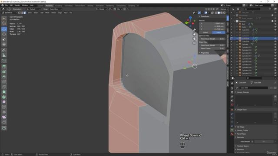Switch to vertex select mode

click(x=19, y=13)
